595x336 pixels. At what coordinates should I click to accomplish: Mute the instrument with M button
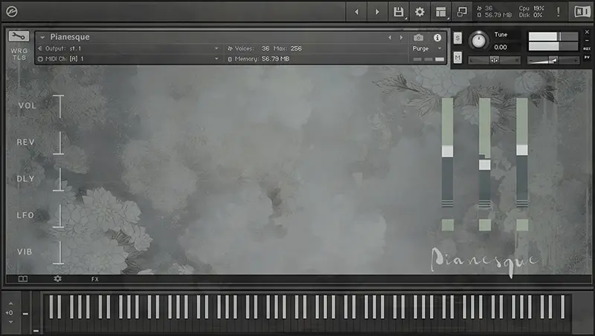(x=457, y=58)
